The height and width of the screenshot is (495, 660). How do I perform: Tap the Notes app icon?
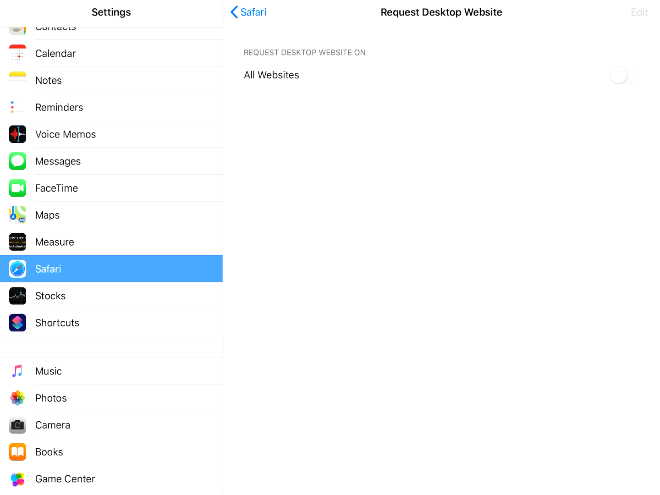pyautogui.click(x=17, y=80)
